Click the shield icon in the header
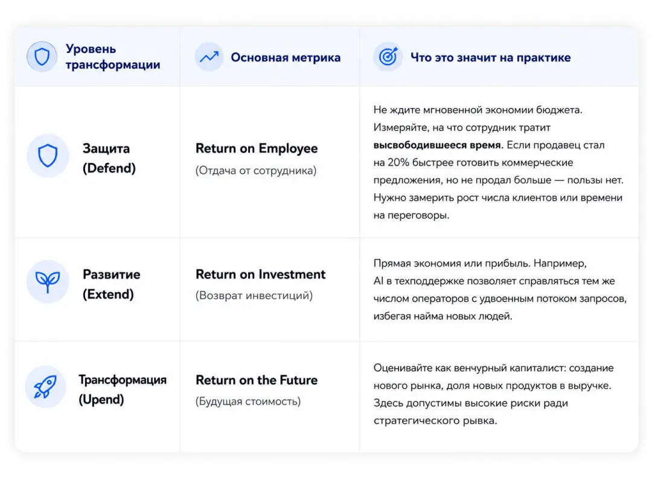The height and width of the screenshot is (489, 652). coord(42,57)
